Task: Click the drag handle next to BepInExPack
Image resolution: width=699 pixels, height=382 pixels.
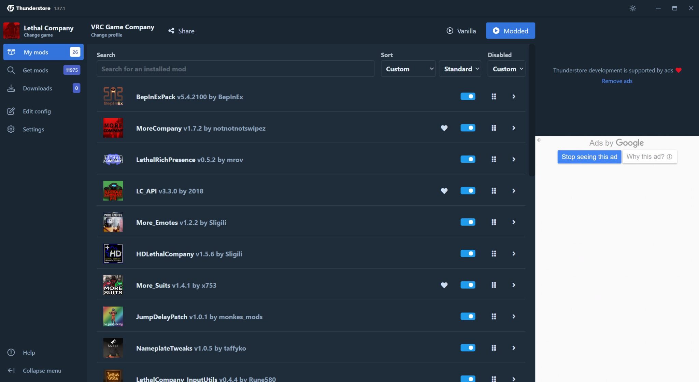Action: (x=494, y=96)
